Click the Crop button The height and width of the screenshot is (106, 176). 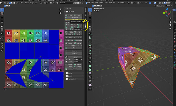[69, 15]
